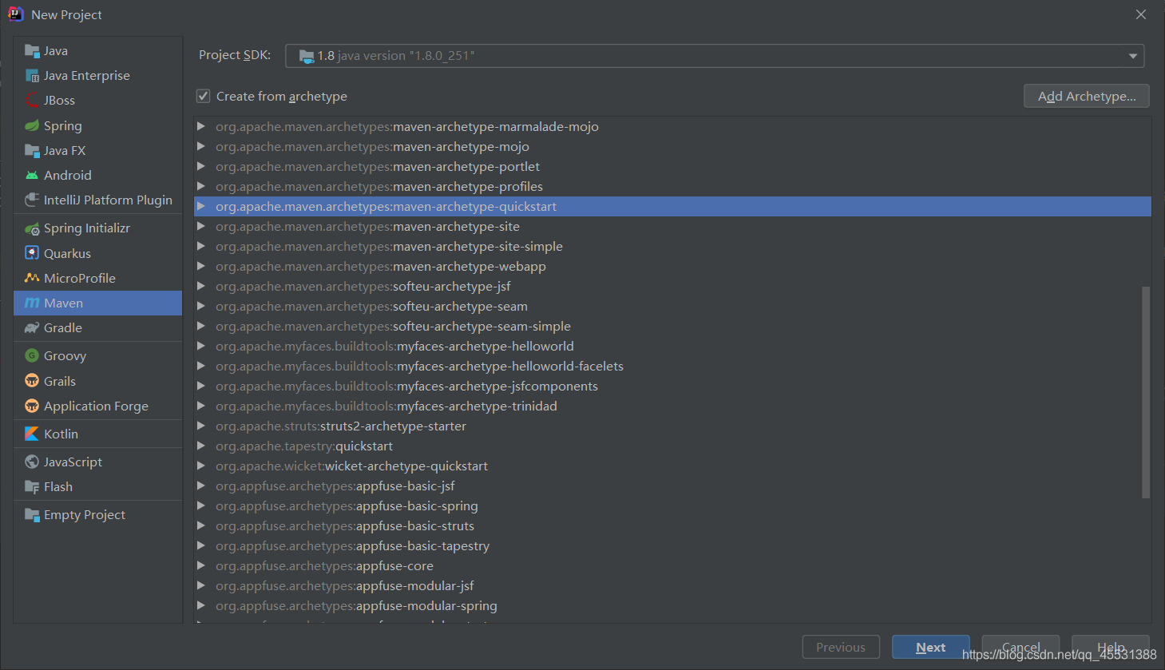
Task: Click the Java Enterprise icon
Action: 32,76
